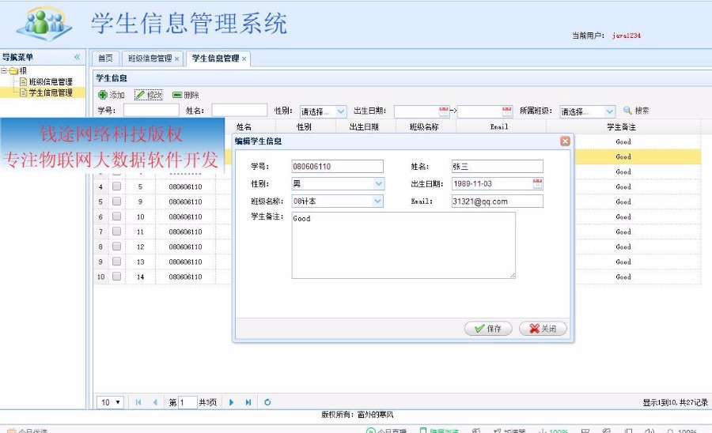Open calendar for birth date start filter

[x=444, y=111]
